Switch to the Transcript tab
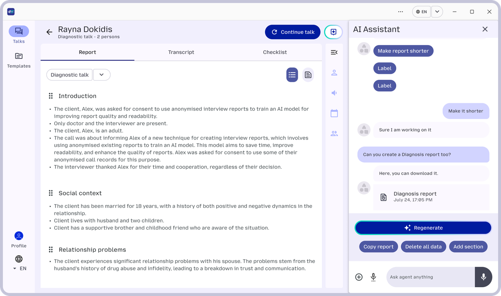 click(181, 52)
